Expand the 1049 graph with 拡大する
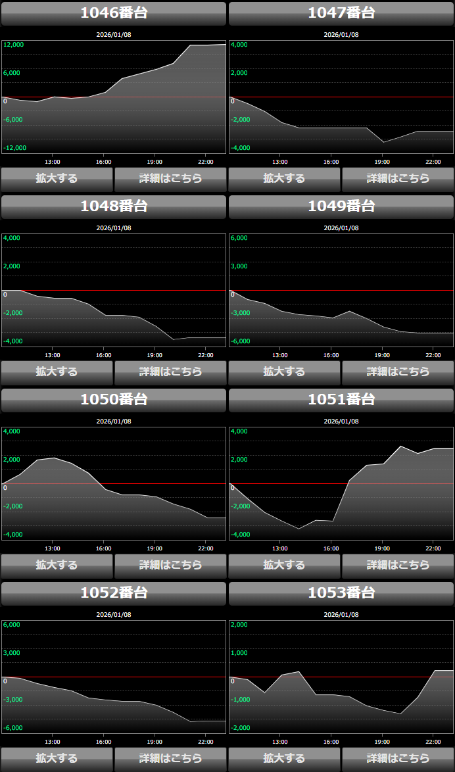 (284, 372)
